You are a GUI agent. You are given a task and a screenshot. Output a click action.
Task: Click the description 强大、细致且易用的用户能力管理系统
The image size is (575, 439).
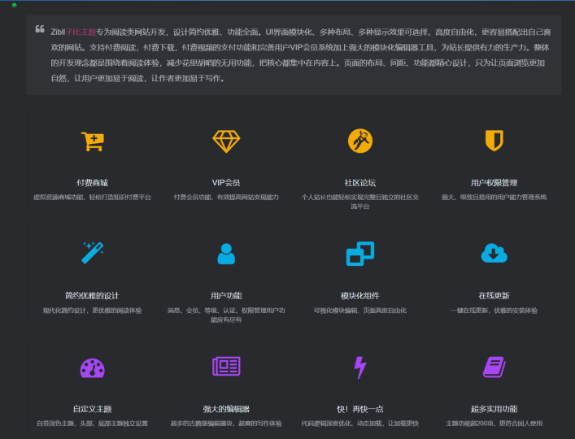pyautogui.click(x=494, y=198)
